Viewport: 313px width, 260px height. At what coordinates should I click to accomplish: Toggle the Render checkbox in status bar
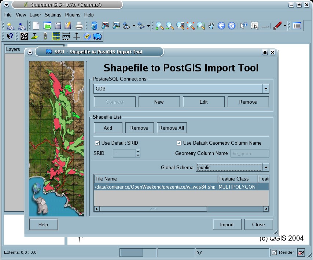[275, 253]
